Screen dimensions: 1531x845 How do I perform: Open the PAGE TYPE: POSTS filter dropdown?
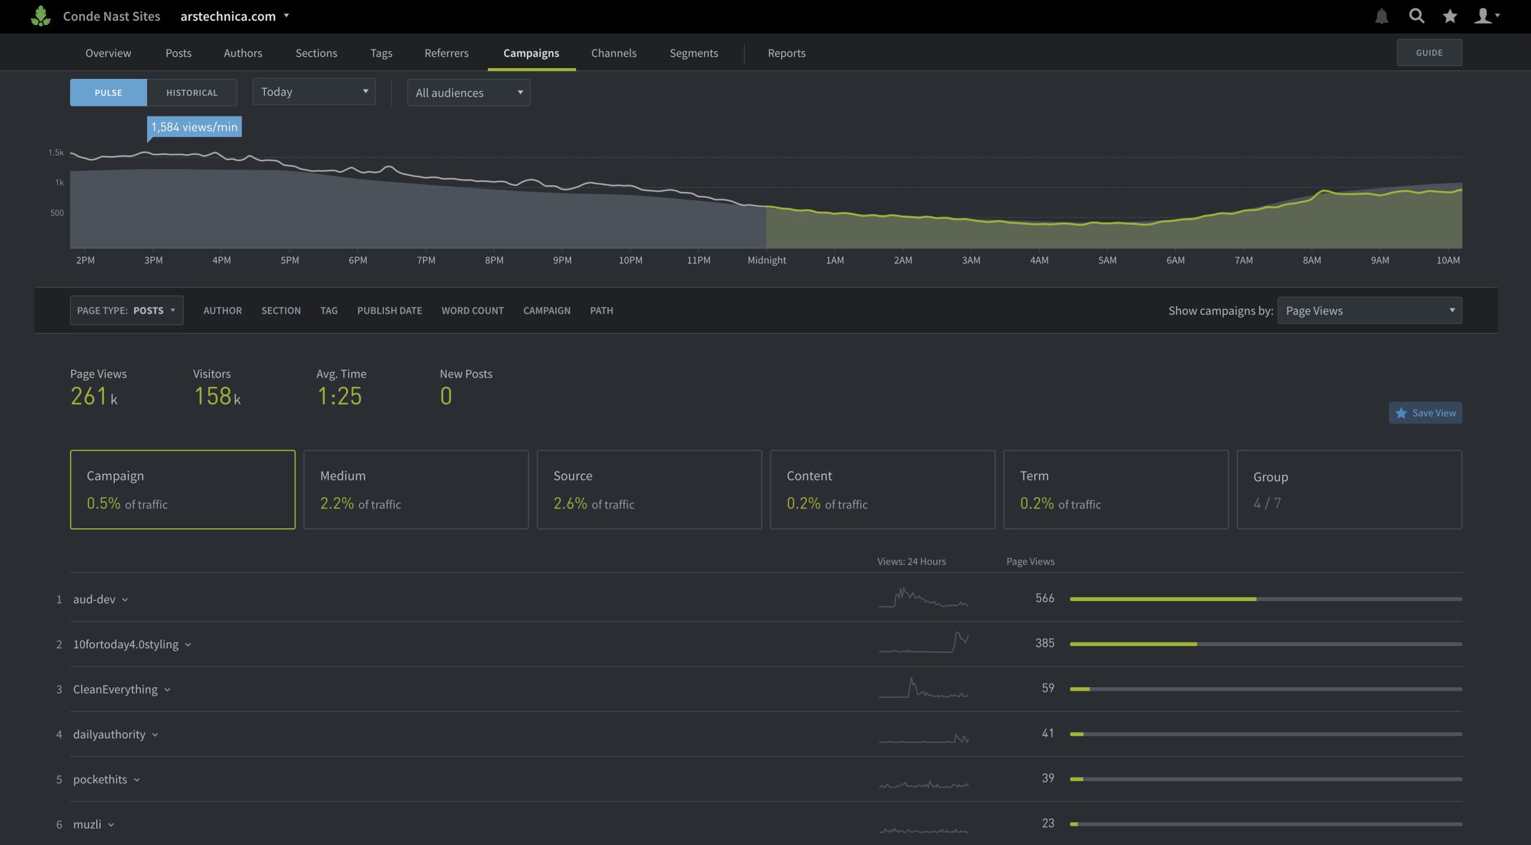(126, 310)
